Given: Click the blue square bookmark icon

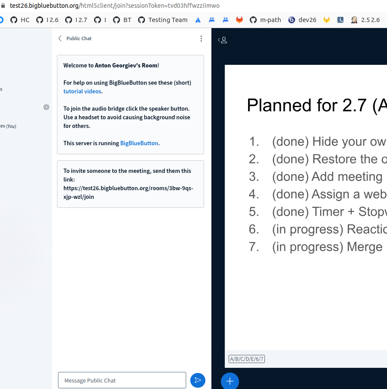Looking at the screenshot, I should [x=340, y=19].
